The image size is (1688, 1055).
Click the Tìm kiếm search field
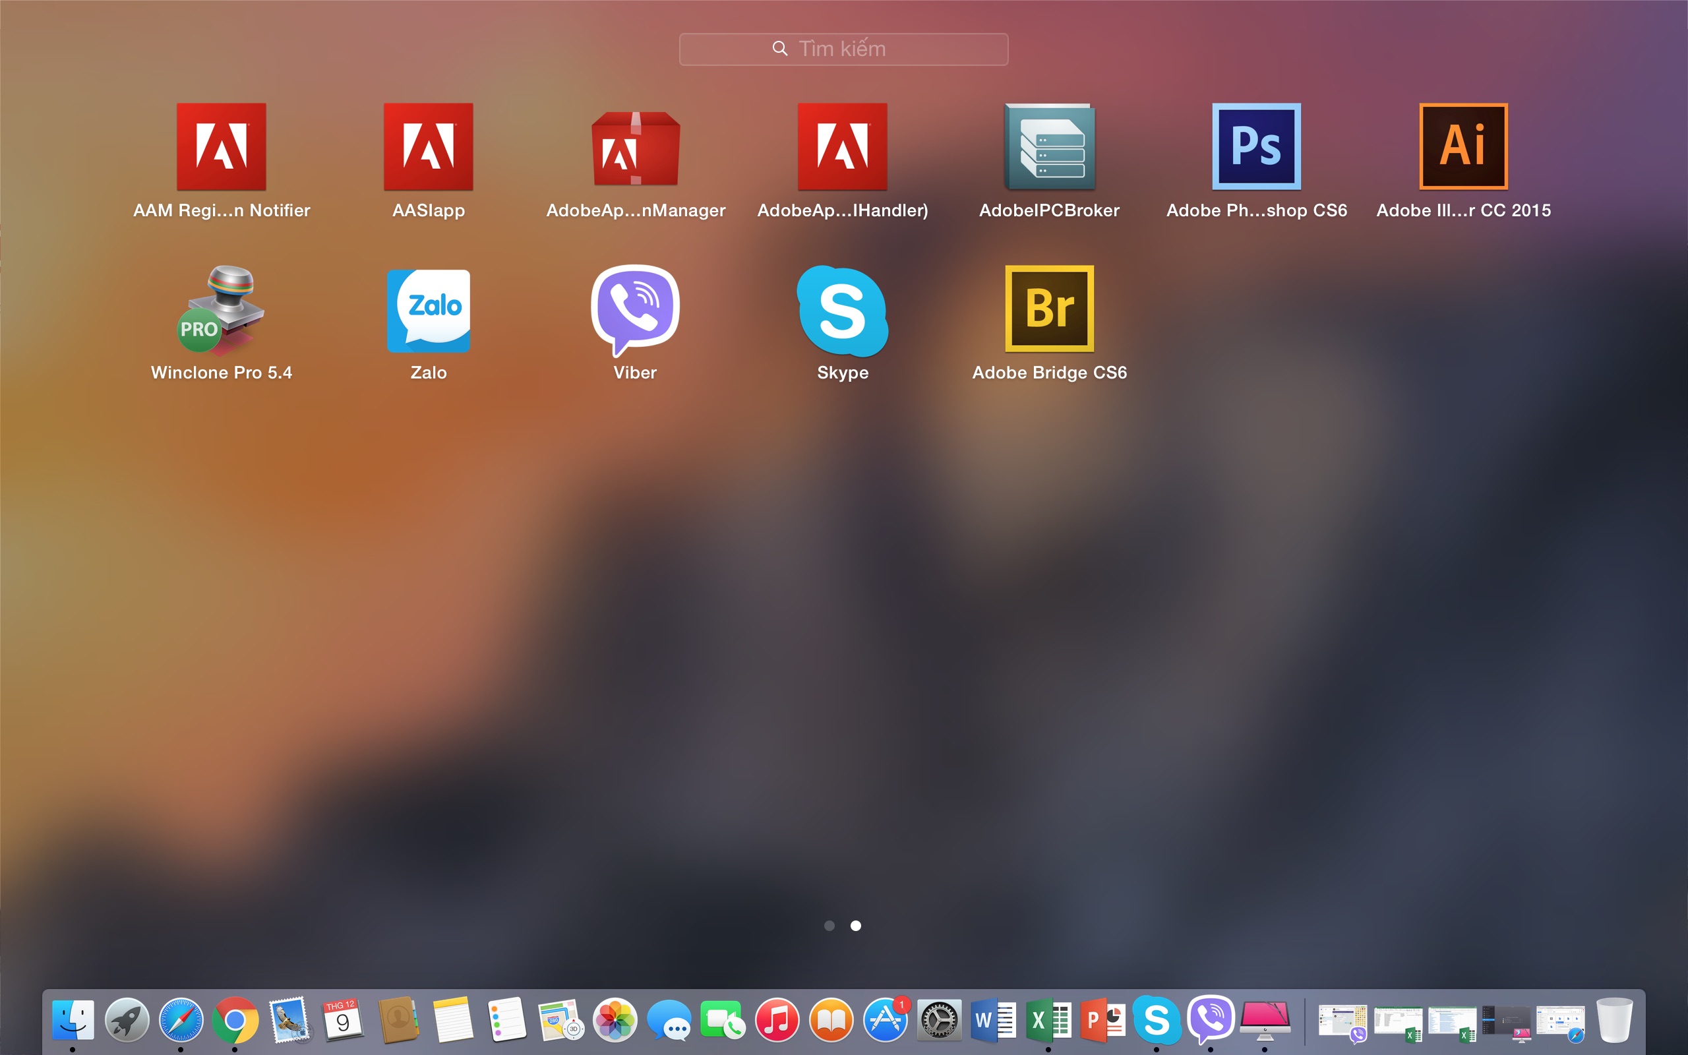[843, 49]
